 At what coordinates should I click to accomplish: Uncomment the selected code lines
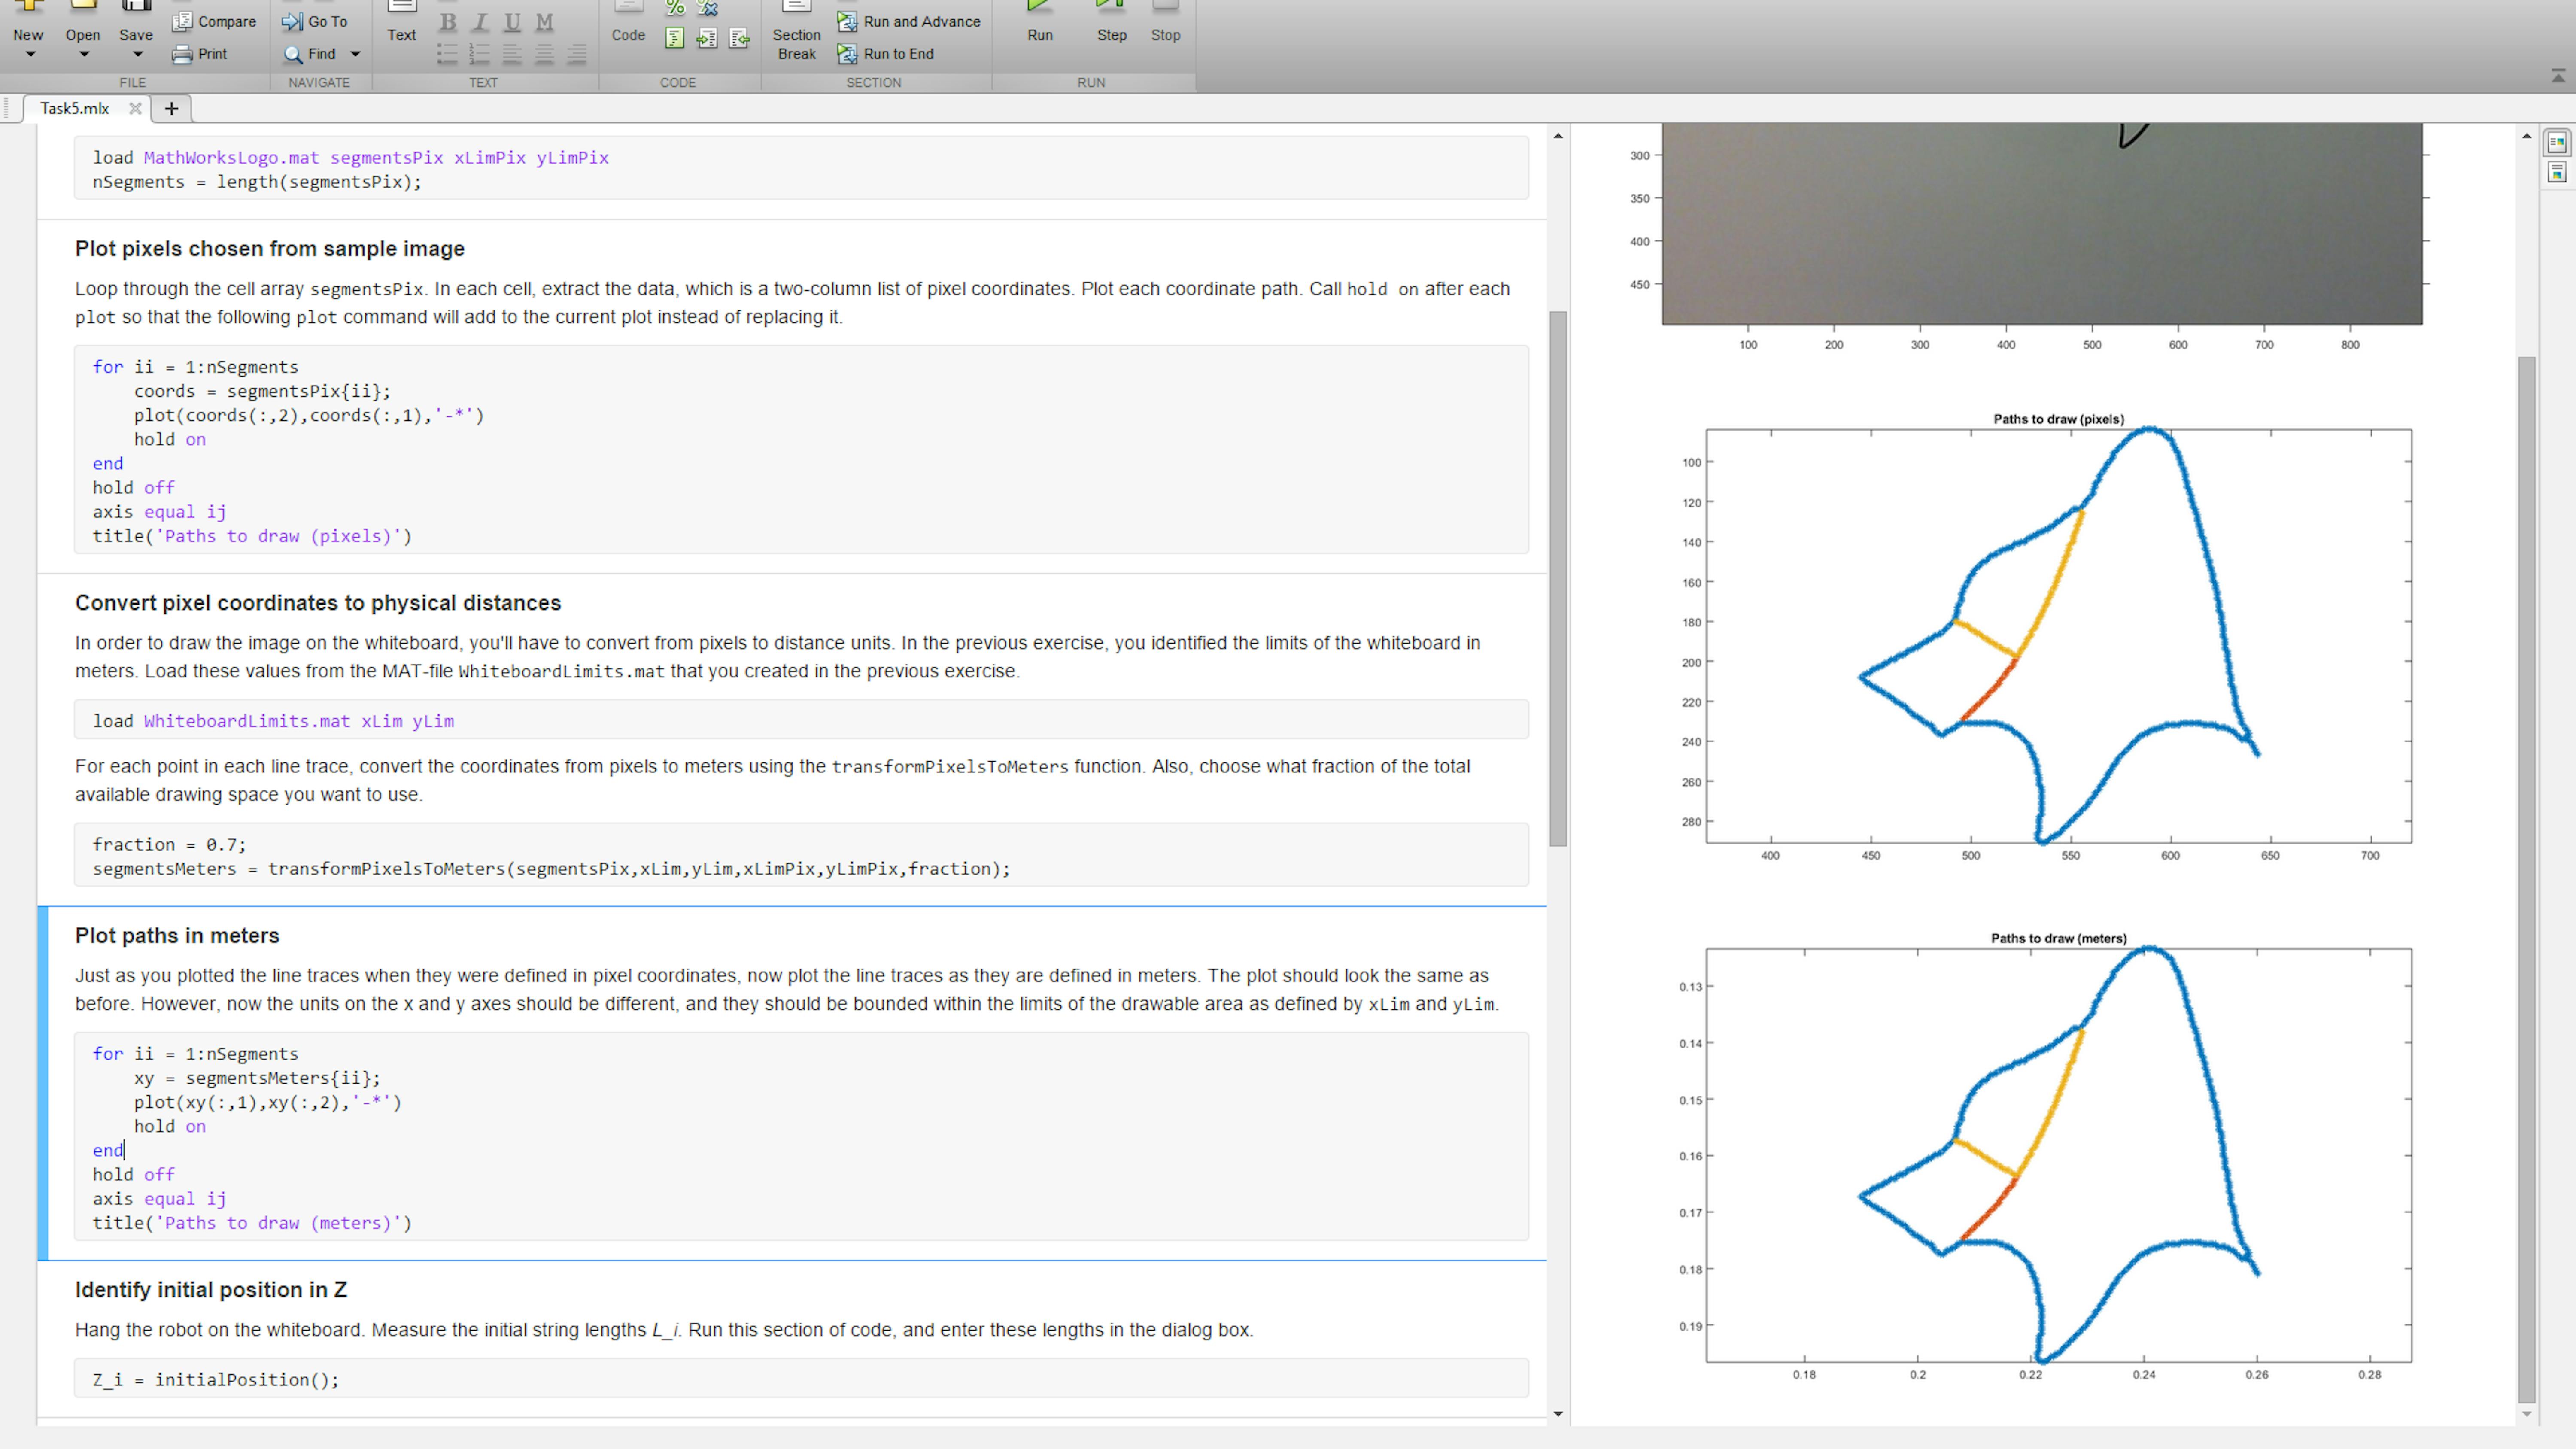[x=707, y=8]
